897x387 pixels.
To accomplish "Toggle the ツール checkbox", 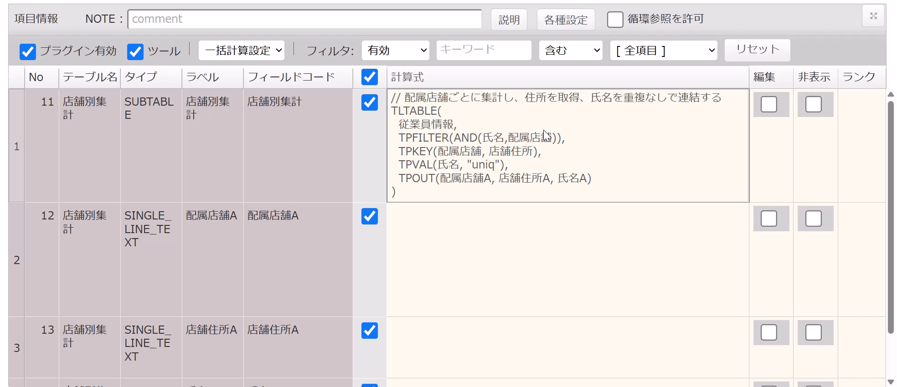I will point(135,51).
